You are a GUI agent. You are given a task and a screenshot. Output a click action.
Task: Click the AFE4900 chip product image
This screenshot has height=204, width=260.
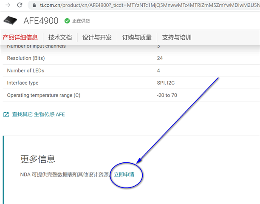10,20
